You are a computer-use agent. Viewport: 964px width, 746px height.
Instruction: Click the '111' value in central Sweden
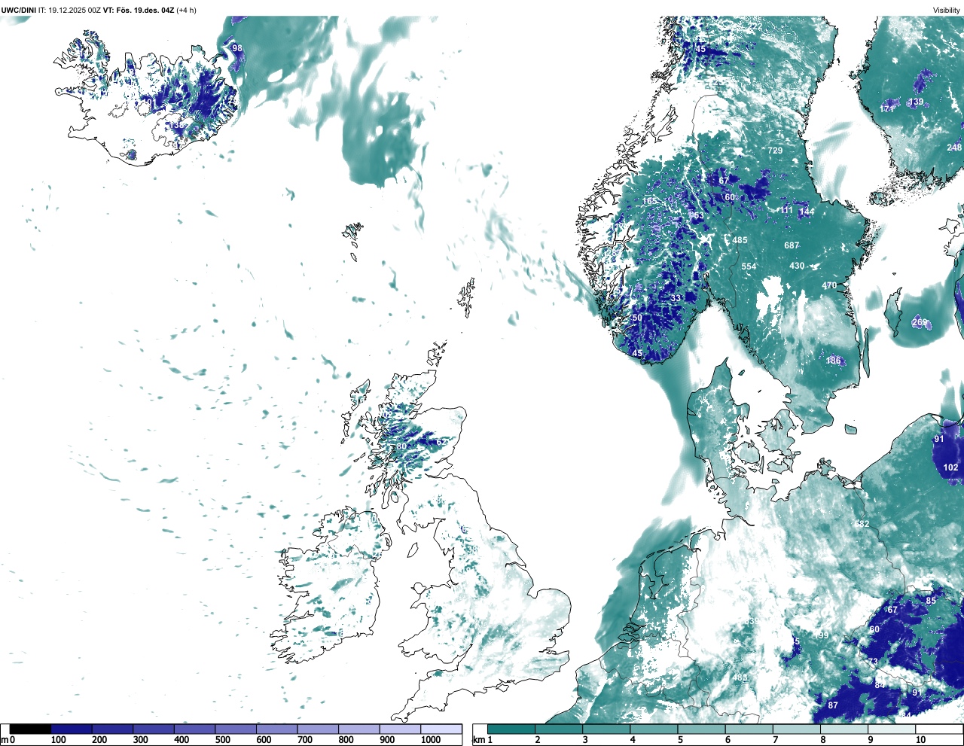[x=786, y=211]
